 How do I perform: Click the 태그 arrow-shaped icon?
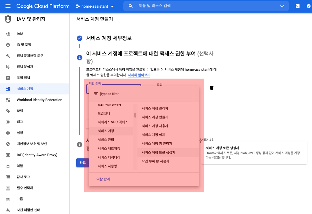pyautogui.click(x=8, y=122)
